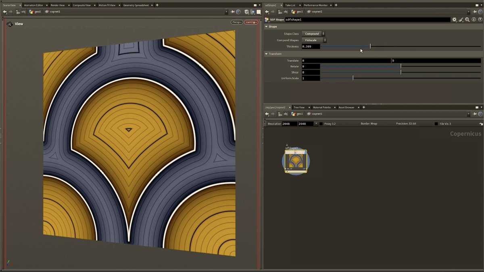Click the help question-mark icon in the parameter pane
The height and width of the screenshot is (272, 484).
[480, 19]
